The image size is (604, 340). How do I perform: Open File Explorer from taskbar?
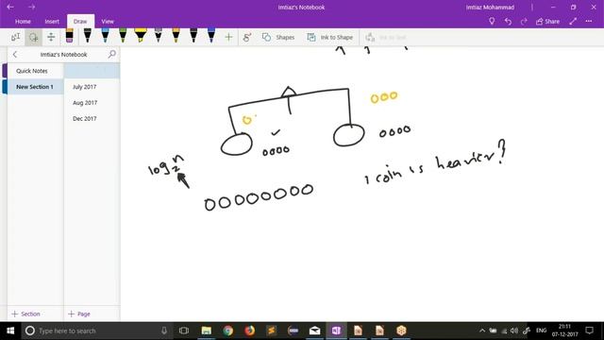coord(207,331)
